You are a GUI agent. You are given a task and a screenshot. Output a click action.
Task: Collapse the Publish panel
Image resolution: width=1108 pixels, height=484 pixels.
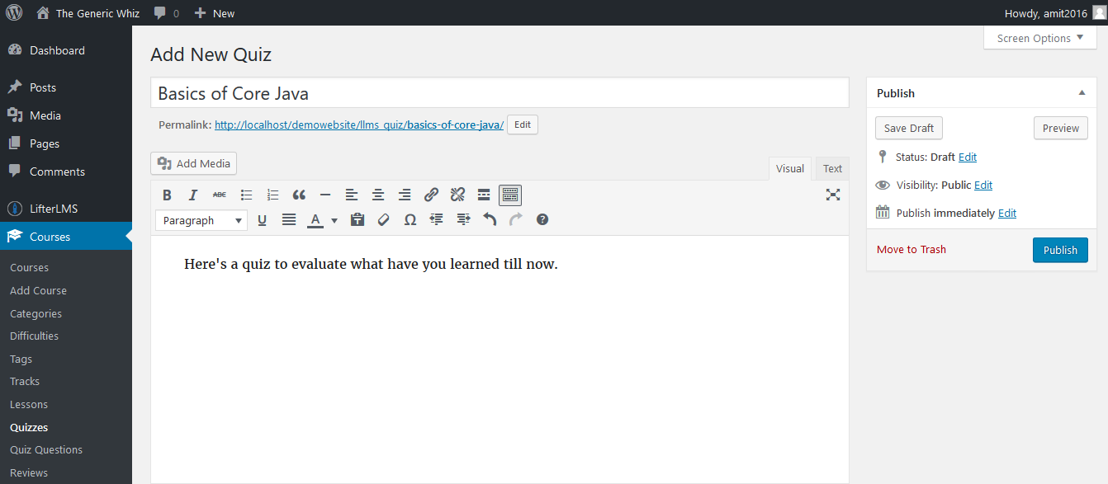click(x=1082, y=93)
